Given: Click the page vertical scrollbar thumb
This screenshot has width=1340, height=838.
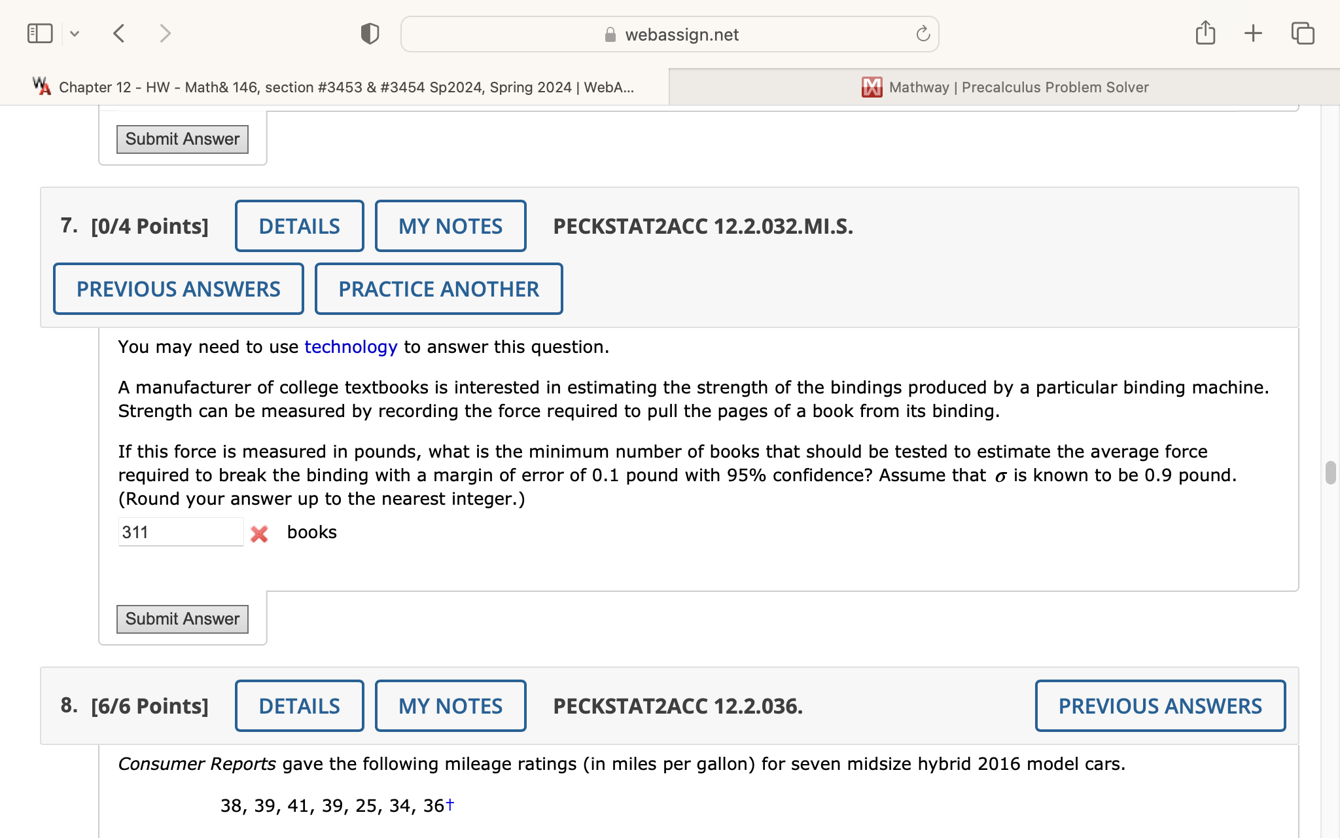Looking at the screenshot, I should click(1330, 473).
